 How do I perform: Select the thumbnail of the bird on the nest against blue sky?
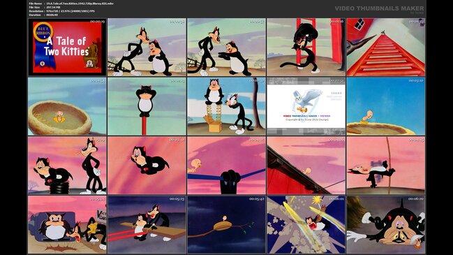(386, 106)
